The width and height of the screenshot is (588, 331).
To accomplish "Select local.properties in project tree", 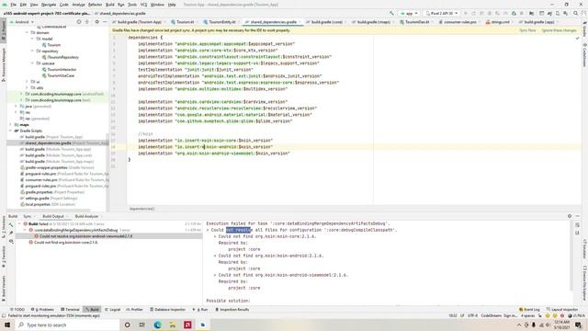I will coord(48,204).
